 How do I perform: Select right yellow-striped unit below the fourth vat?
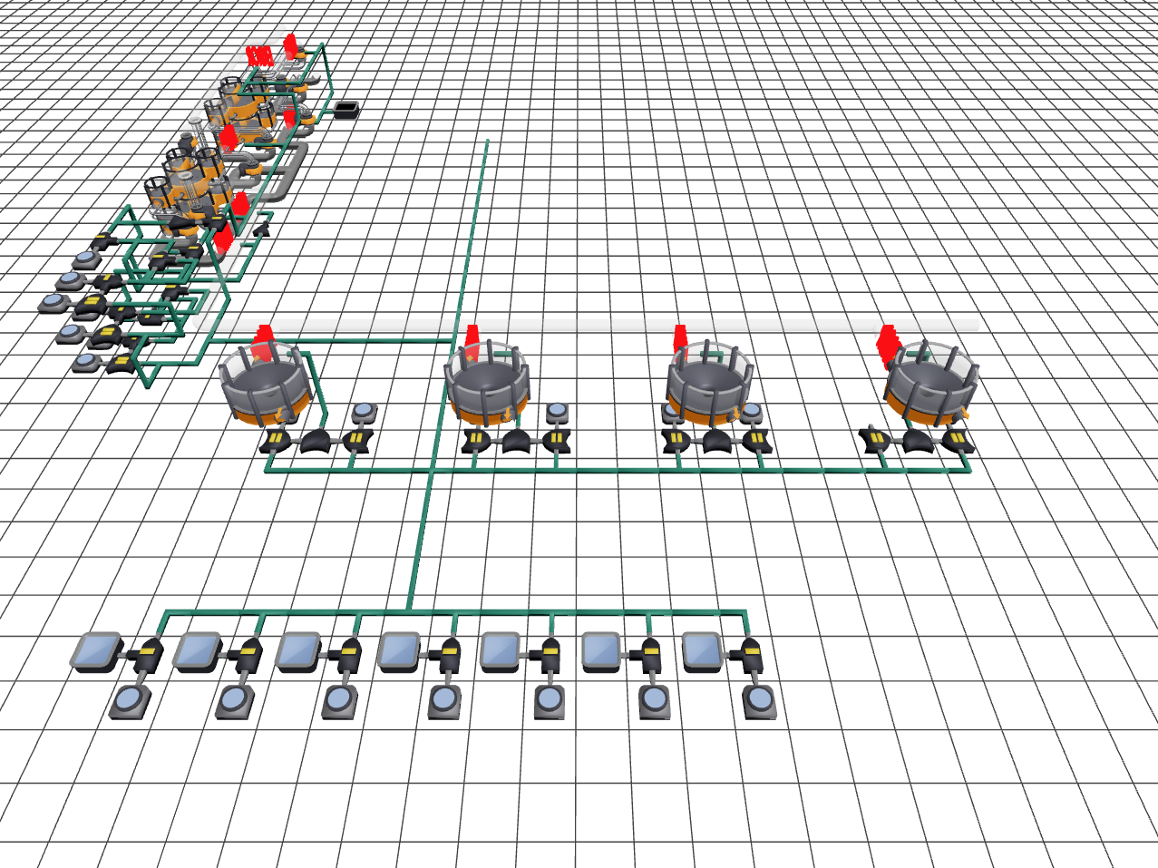coord(958,442)
